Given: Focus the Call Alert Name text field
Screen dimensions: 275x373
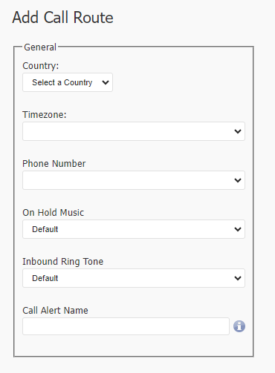Looking at the screenshot, I should [x=126, y=326].
